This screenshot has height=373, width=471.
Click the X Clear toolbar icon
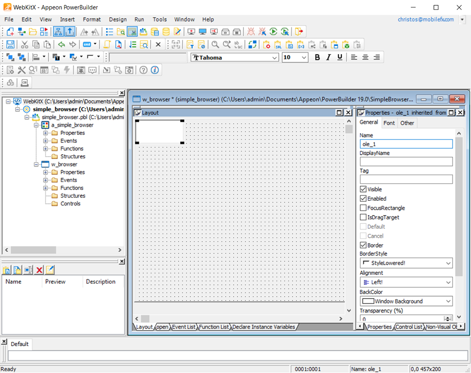[158, 44]
